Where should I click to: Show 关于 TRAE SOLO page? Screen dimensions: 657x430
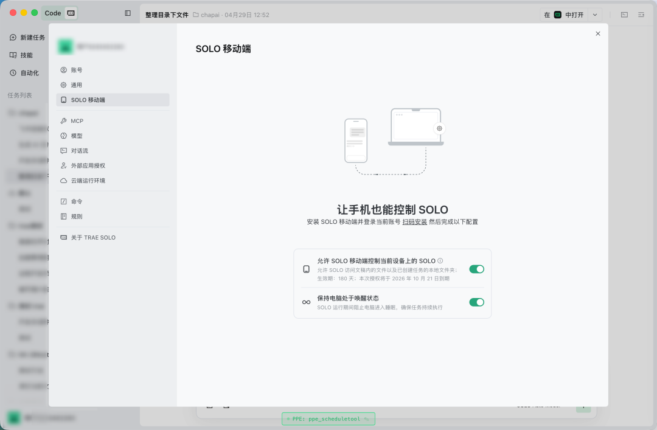click(113, 238)
